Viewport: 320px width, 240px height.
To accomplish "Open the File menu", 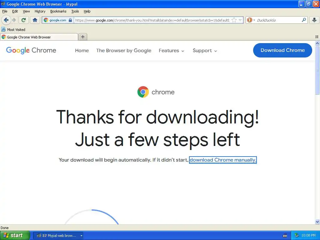I will (5, 11).
